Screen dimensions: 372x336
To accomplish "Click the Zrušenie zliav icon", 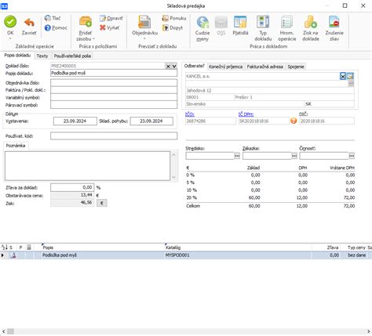I will (x=334, y=22).
